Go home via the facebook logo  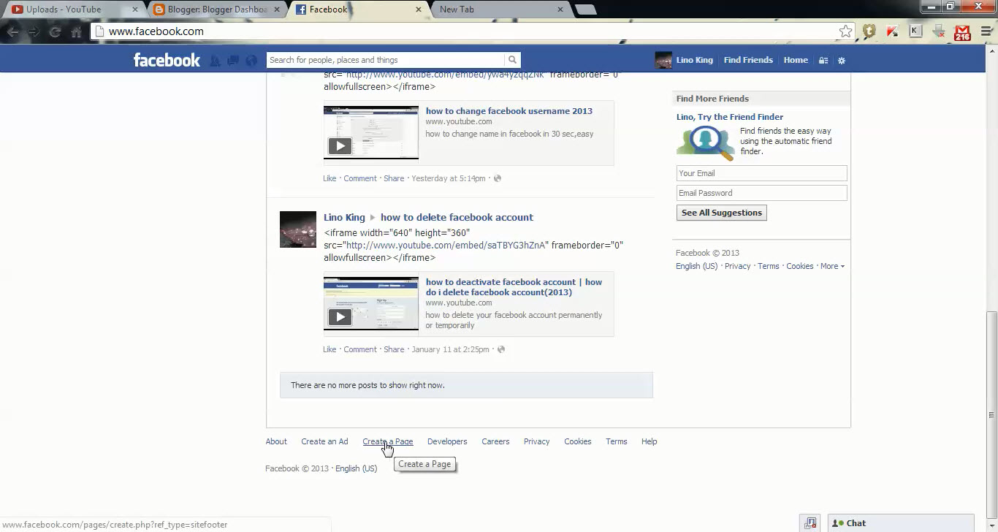(x=167, y=59)
